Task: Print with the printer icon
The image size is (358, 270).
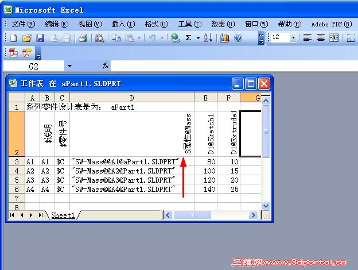Action: pyautogui.click(x=83, y=38)
